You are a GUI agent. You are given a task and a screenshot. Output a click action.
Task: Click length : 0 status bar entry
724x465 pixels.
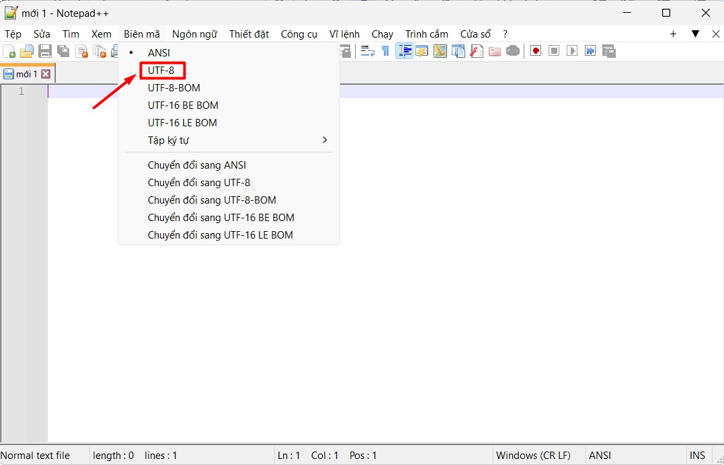click(113, 456)
